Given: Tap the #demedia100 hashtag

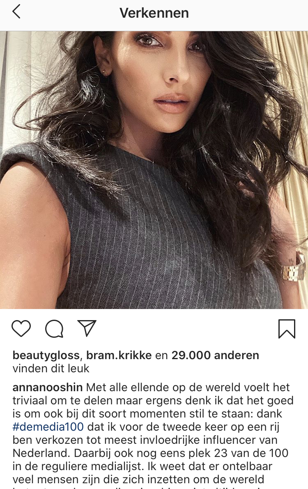Looking at the screenshot, I should tap(48, 427).
